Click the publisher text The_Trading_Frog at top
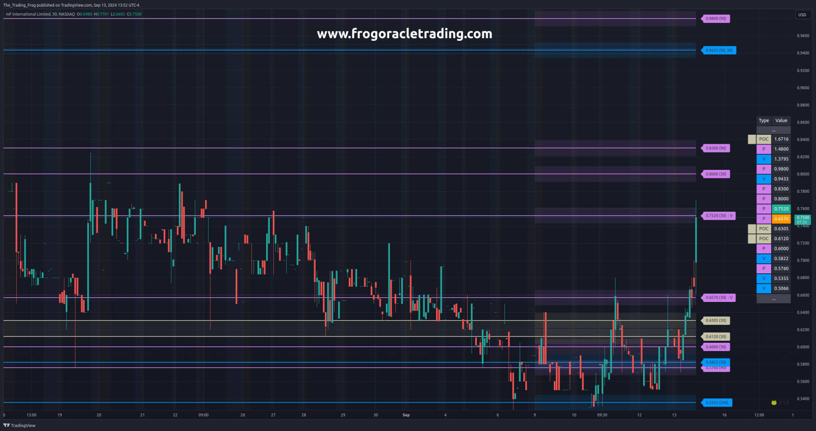 pyautogui.click(x=19, y=5)
